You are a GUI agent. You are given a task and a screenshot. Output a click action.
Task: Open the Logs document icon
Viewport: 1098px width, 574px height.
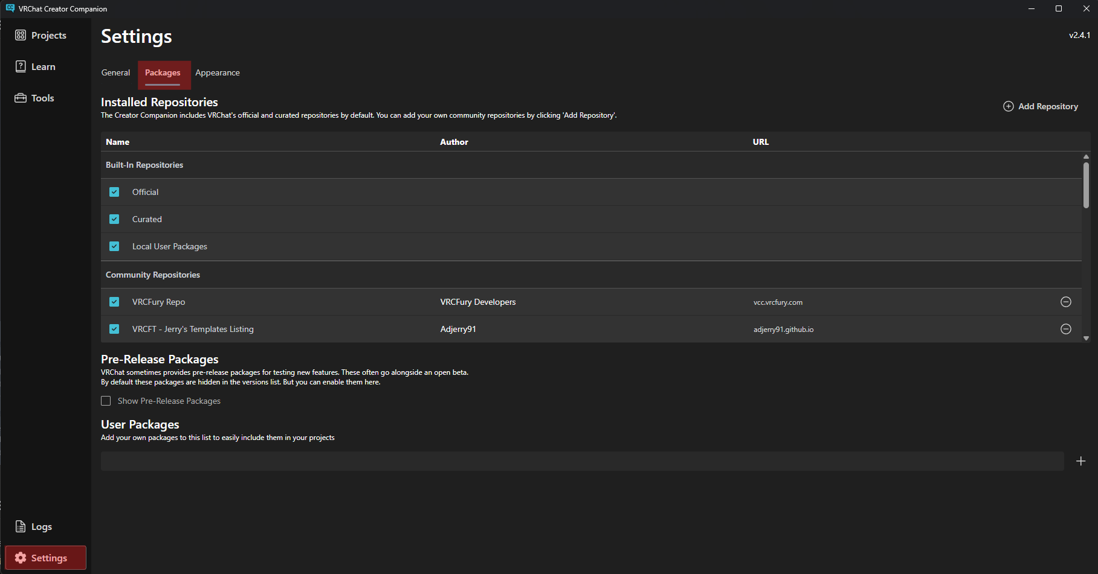[21, 526]
